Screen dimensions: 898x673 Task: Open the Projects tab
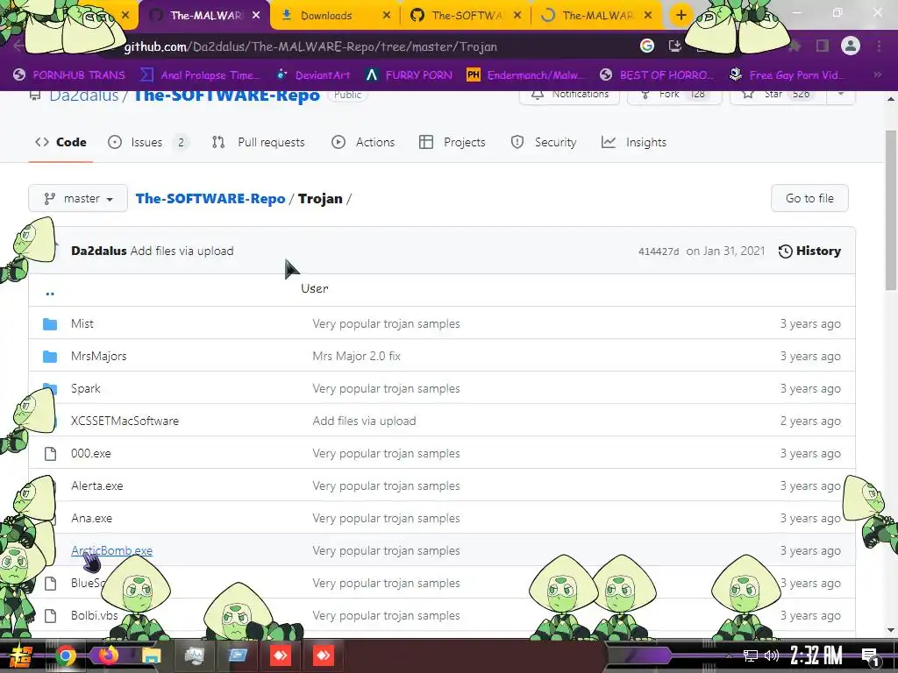(x=453, y=142)
